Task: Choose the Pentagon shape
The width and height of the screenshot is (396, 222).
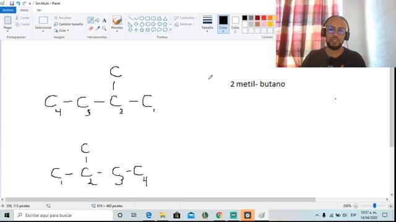Action: (x=142, y=24)
